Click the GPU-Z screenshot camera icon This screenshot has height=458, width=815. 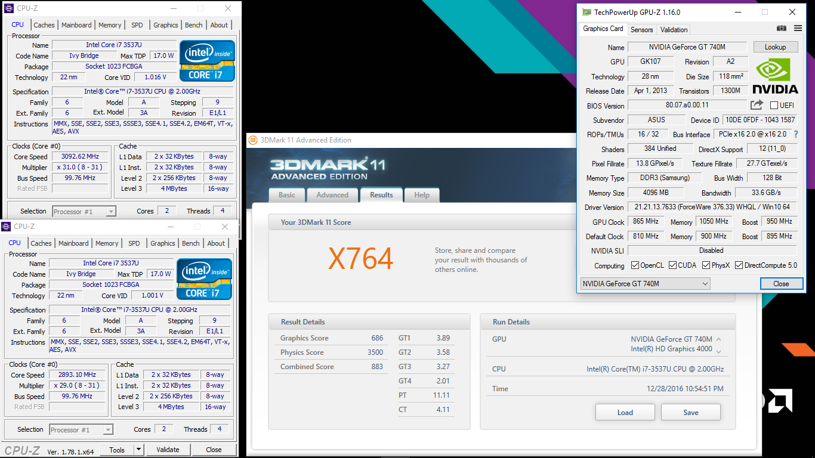pos(782,29)
